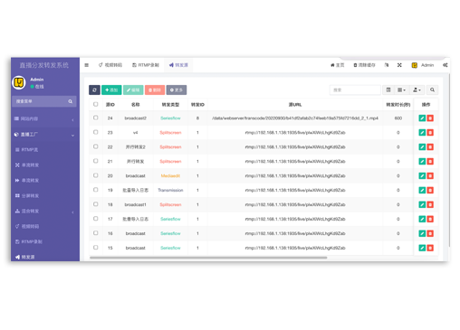Expand the 网站内容 sidebar menu
Image resolution: width=460 pixels, height=330 pixels.
[44, 119]
